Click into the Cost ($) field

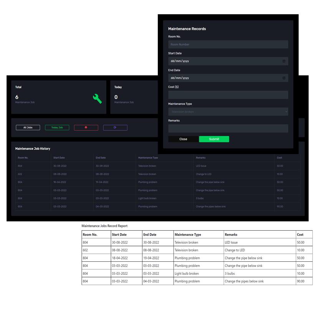coord(228,95)
